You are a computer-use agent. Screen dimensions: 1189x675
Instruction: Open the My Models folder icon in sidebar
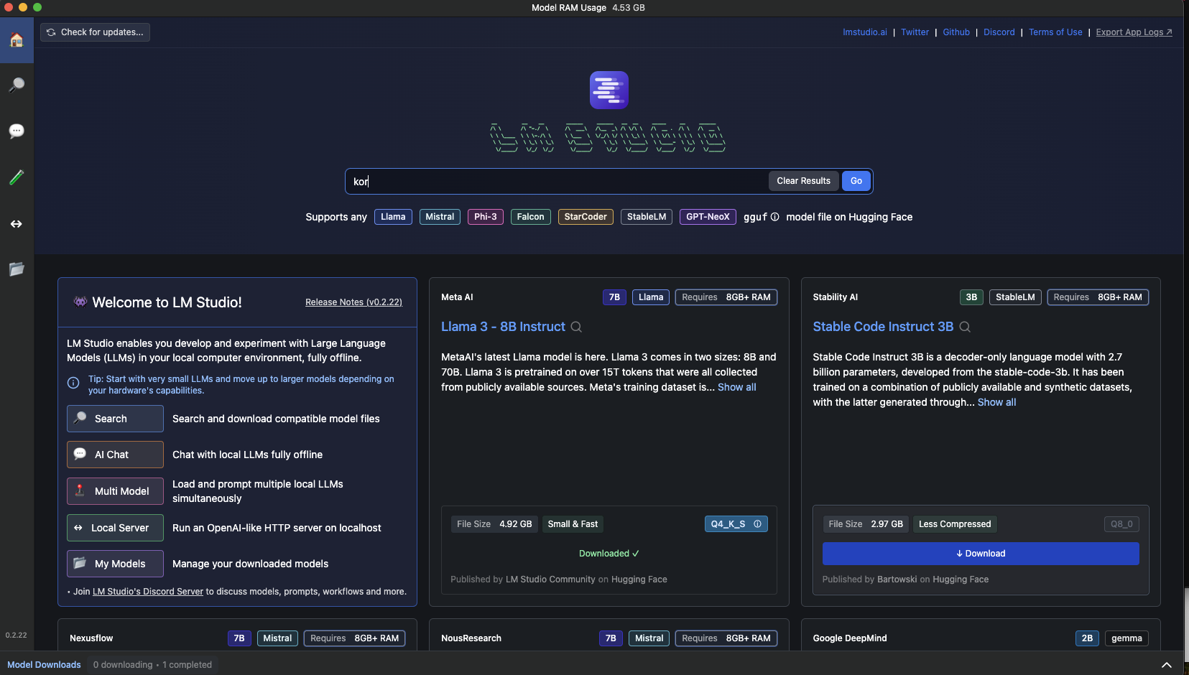(x=17, y=269)
